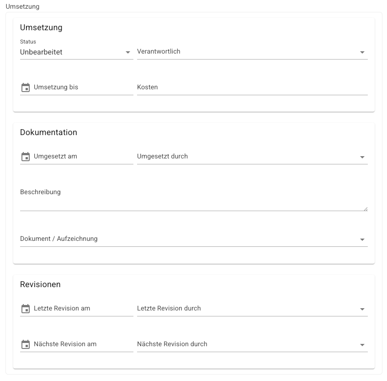Expand the Letzte Revision durch dropdown arrow
387x381 pixels.
pos(362,309)
